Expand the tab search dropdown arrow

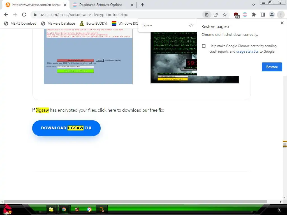coord(253,5)
